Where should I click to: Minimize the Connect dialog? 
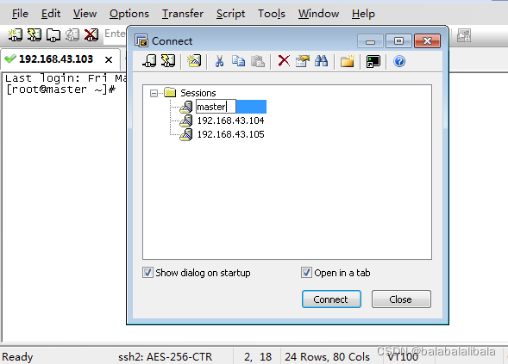[370, 41]
